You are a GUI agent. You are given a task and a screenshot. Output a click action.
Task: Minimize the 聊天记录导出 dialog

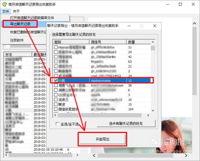click(129, 26)
